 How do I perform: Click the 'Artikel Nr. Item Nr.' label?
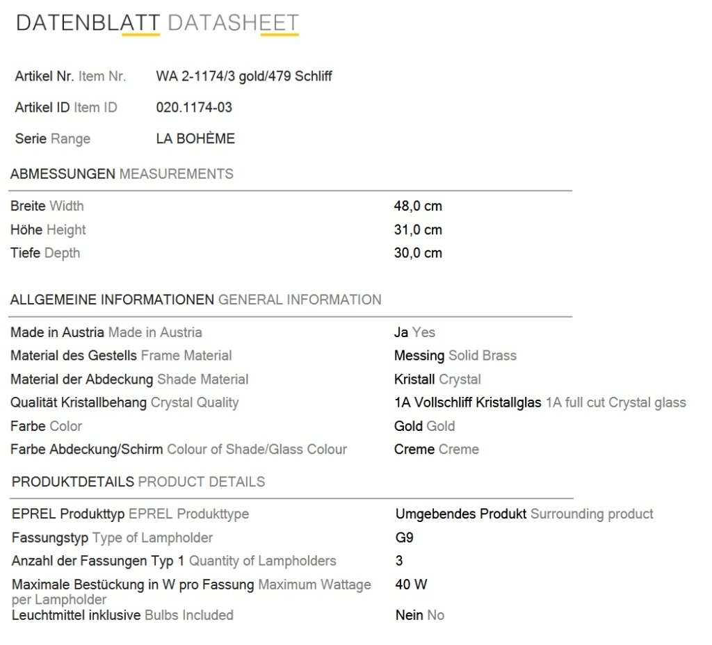[70, 76]
